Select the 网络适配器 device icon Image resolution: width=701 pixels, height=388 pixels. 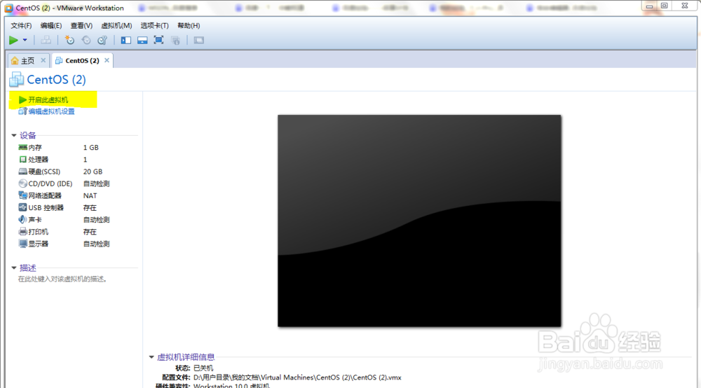23,195
